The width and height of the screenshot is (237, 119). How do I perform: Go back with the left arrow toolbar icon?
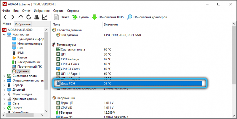[x=5, y=17]
